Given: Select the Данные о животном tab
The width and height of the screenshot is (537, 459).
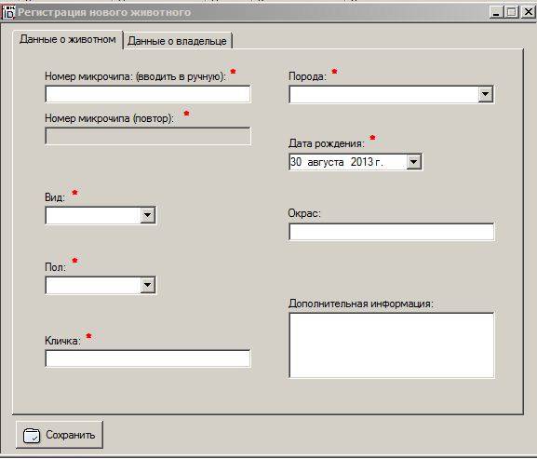Looking at the screenshot, I should (67, 40).
